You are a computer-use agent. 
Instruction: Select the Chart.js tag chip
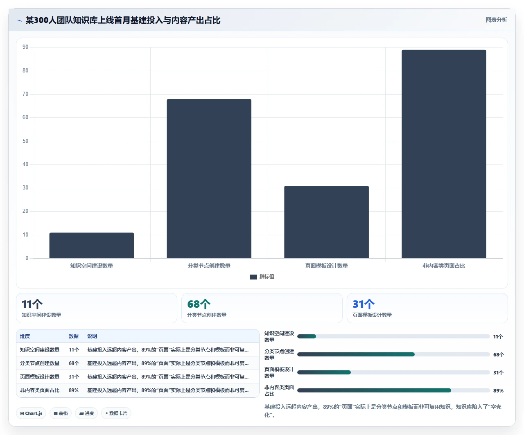pyautogui.click(x=31, y=413)
